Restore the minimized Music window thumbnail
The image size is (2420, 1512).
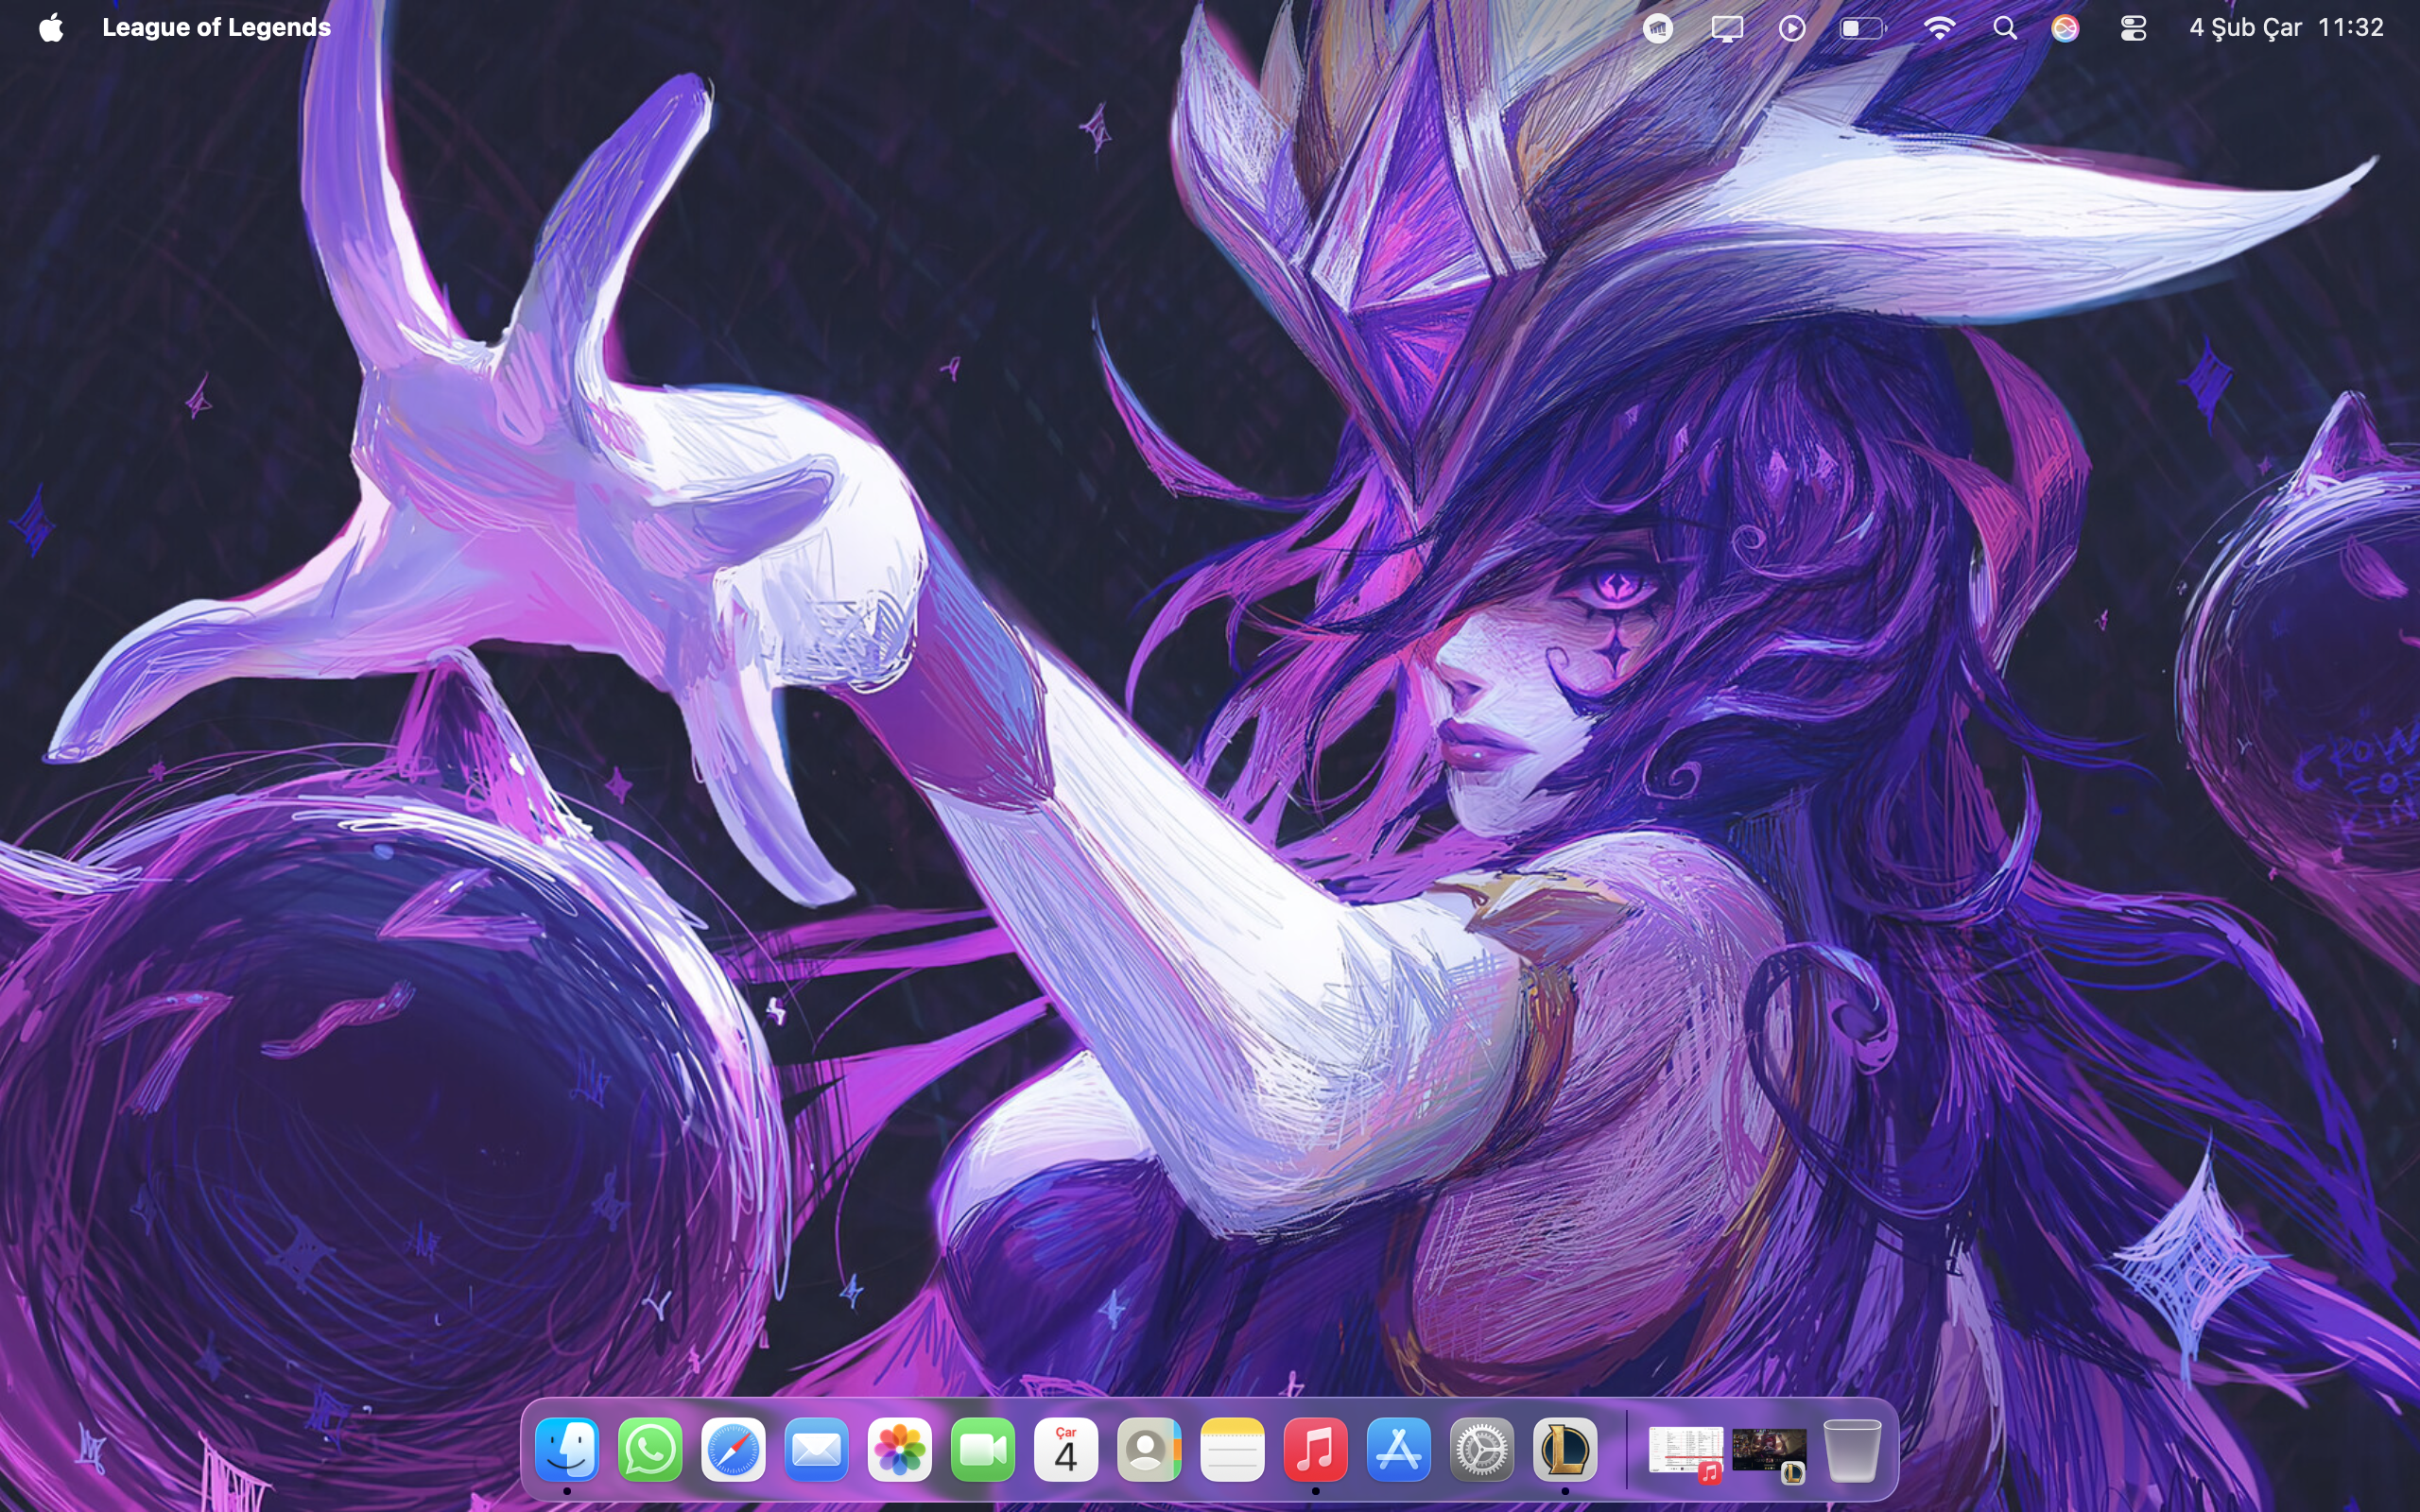click(x=1686, y=1451)
